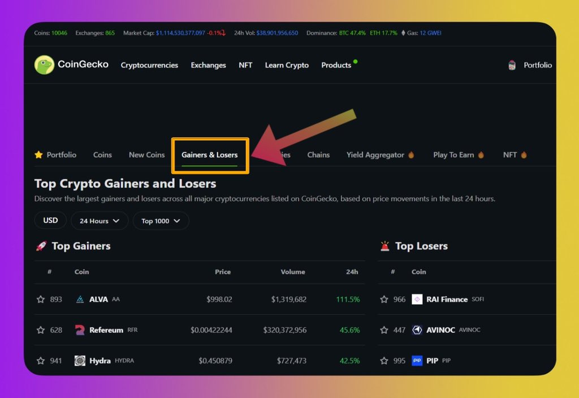
Task: Click the green dot beside Products
Action: point(355,62)
